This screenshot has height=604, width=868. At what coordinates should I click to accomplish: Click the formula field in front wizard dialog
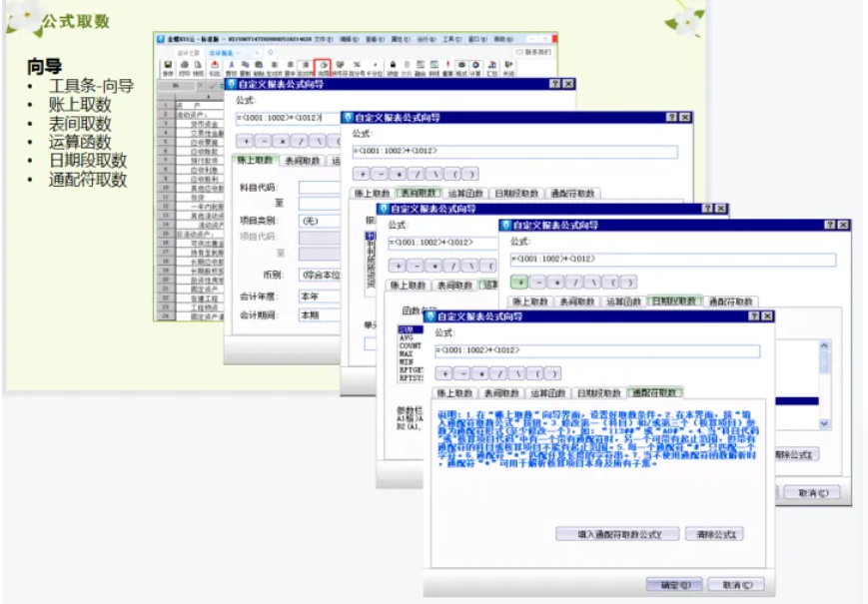click(597, 350)
